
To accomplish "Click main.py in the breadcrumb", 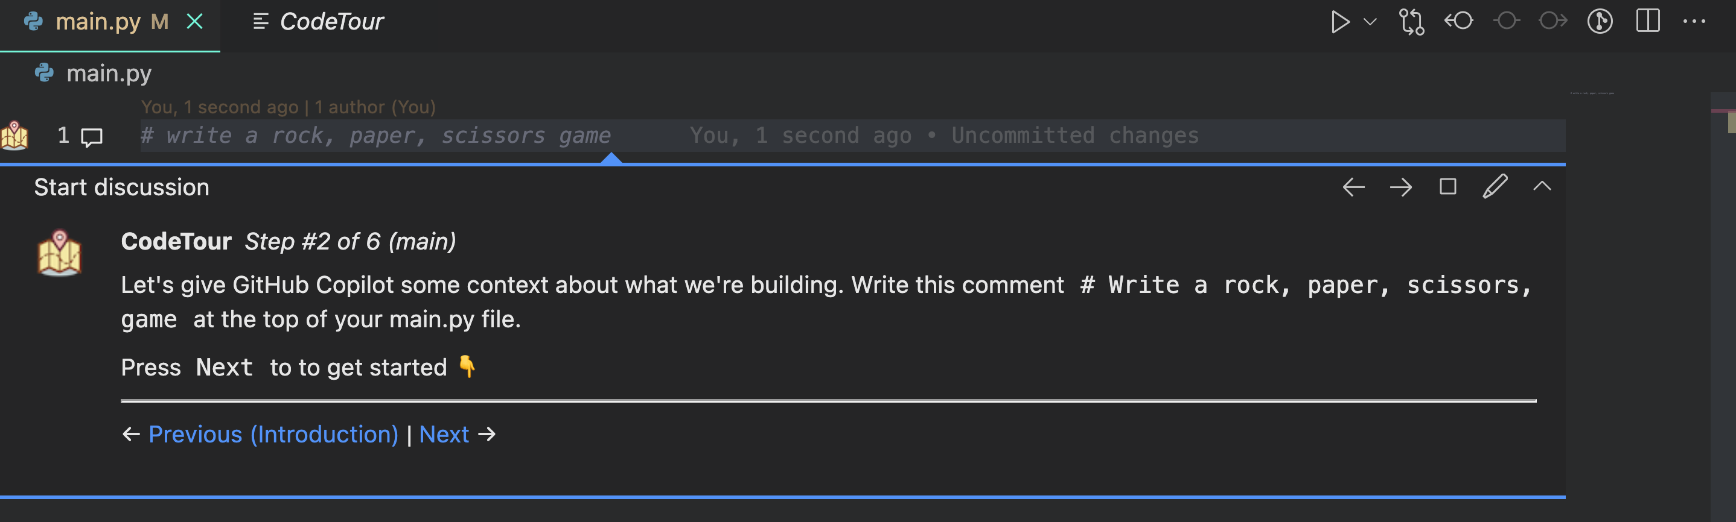I will pos(108,73).
